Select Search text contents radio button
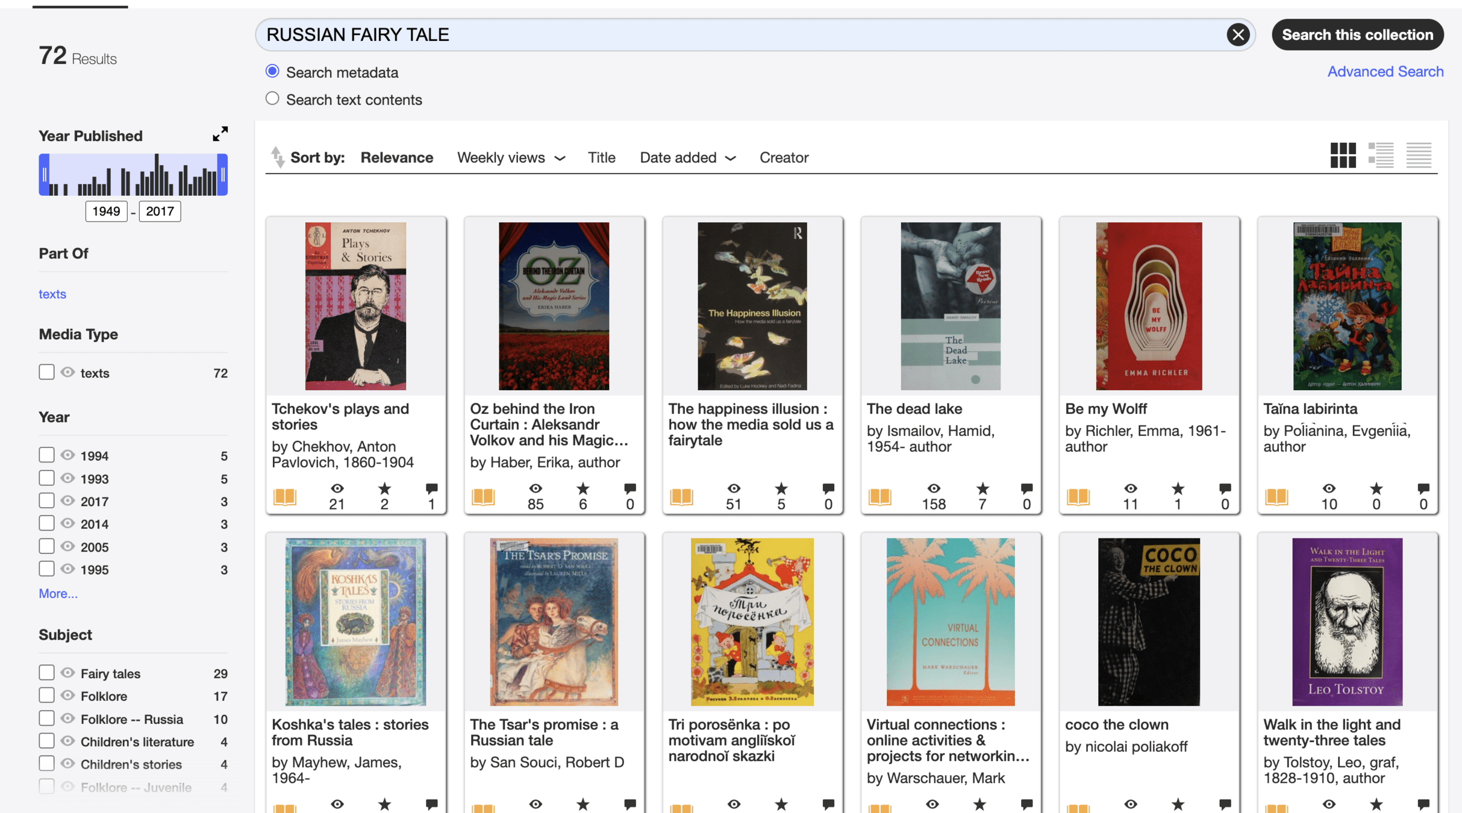This screenshot has height=813, width=1462. click(272, 99)
